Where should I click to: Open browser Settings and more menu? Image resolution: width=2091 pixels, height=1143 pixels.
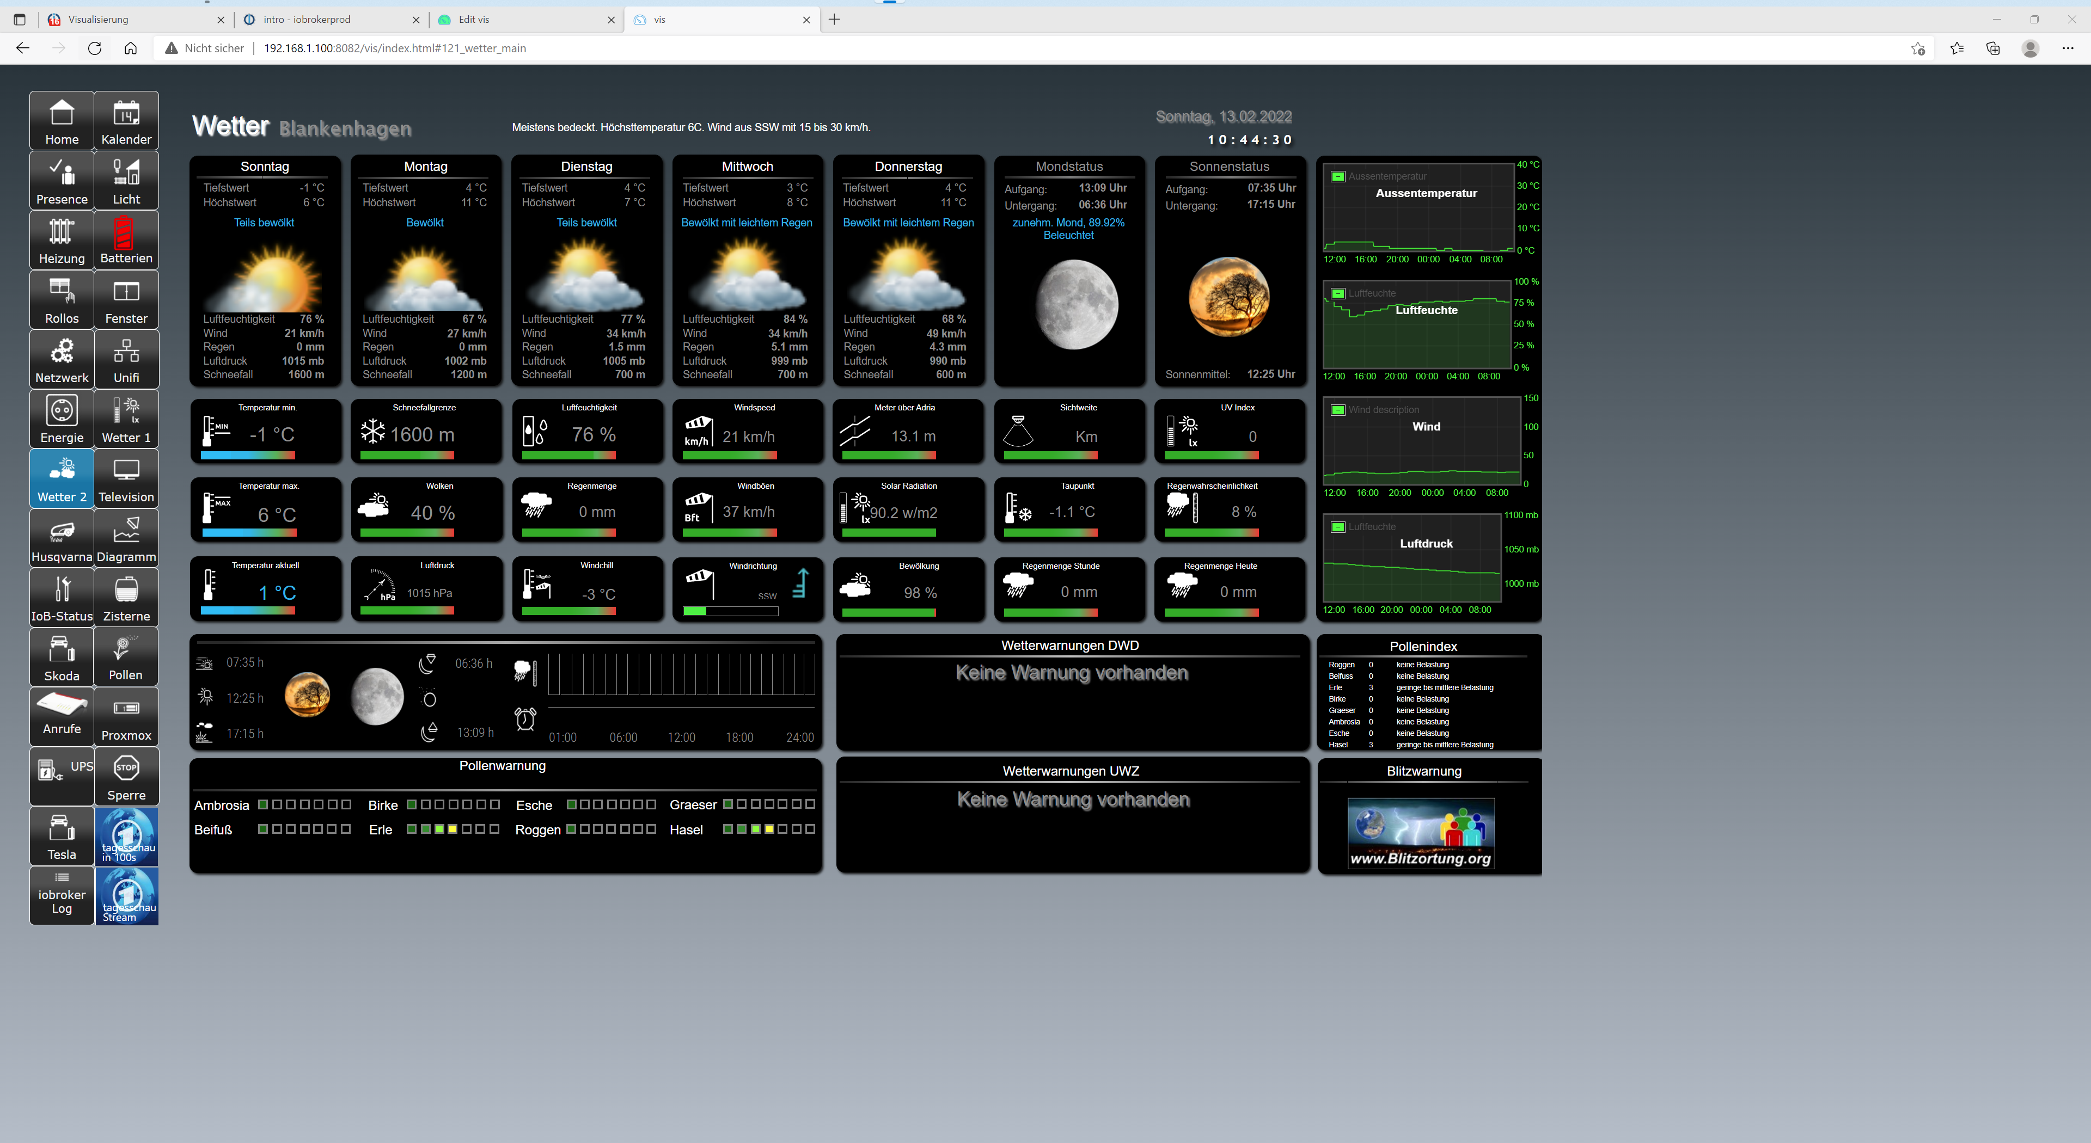pos(2066,48)
